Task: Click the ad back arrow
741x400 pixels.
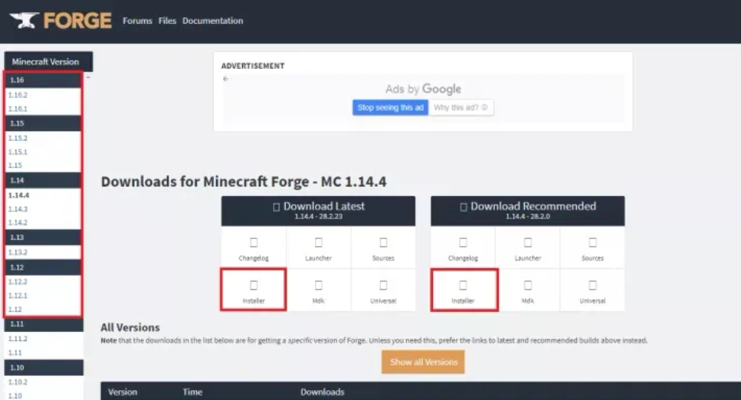Action: (225, 79)
